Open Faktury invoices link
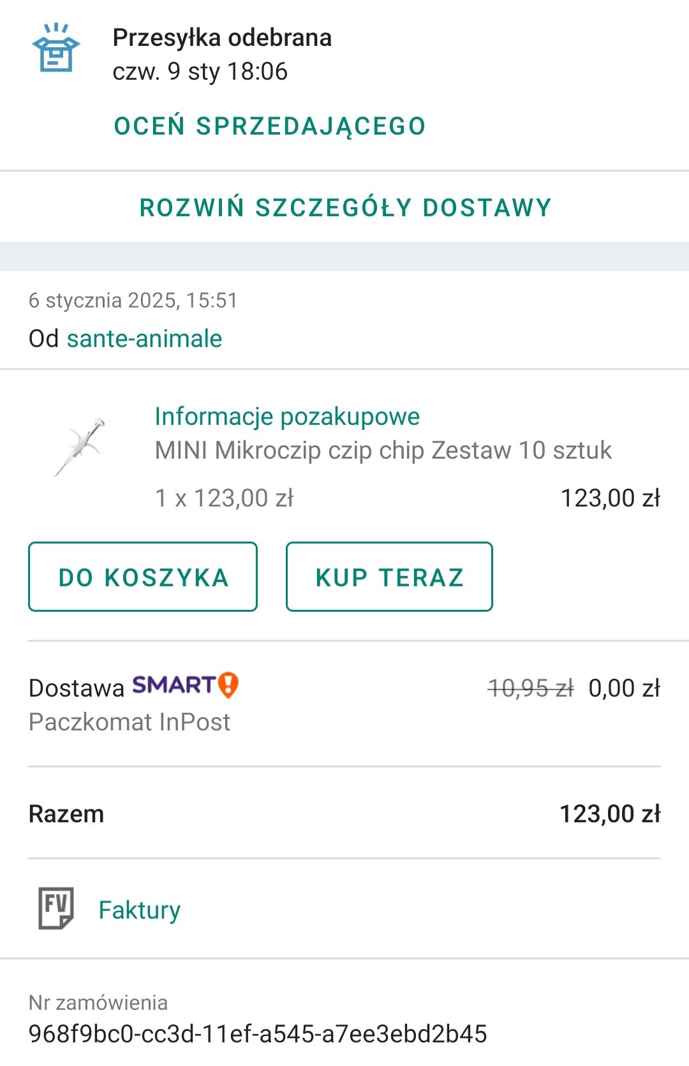Screen dimensions: 689x1066 140,910
